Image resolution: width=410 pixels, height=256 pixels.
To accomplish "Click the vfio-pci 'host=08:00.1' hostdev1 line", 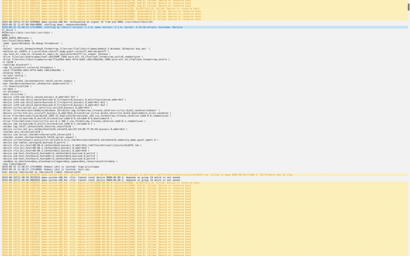I will coord(46,148).
